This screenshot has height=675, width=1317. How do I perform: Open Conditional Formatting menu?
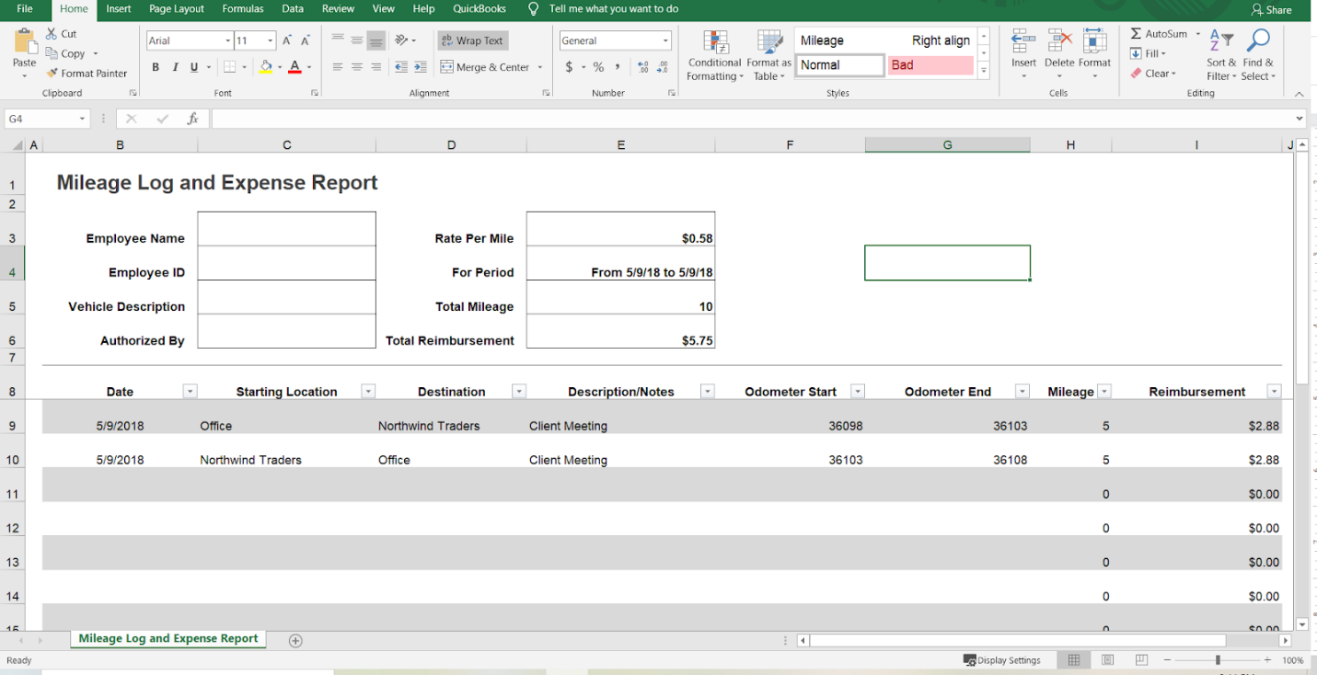click(714, 55)
